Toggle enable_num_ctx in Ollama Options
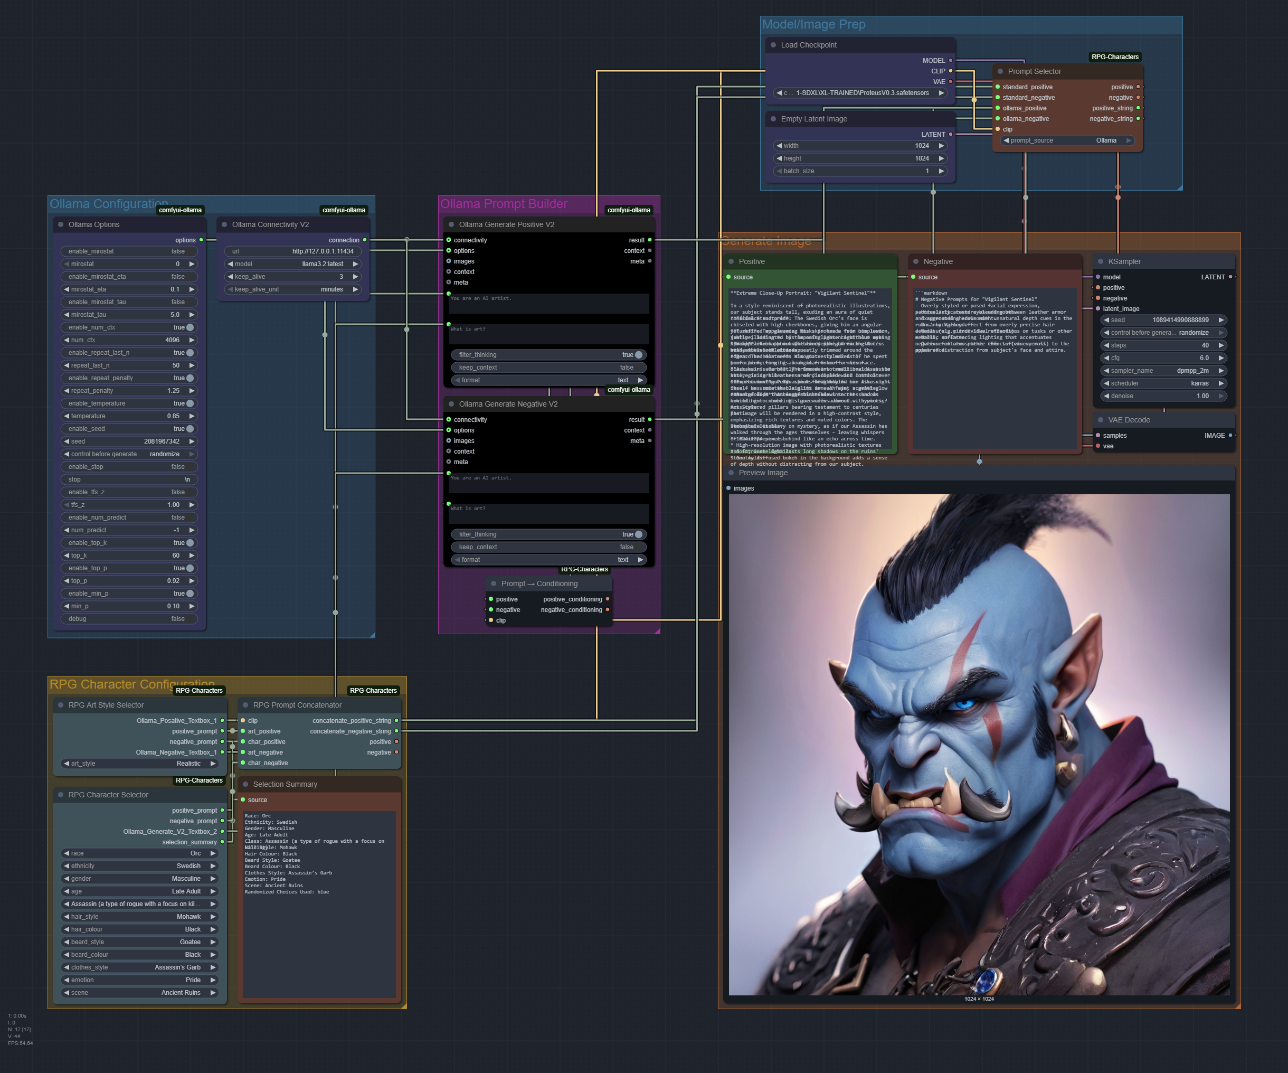Viewport: 1288px width, 1073px height. (129, 327)
